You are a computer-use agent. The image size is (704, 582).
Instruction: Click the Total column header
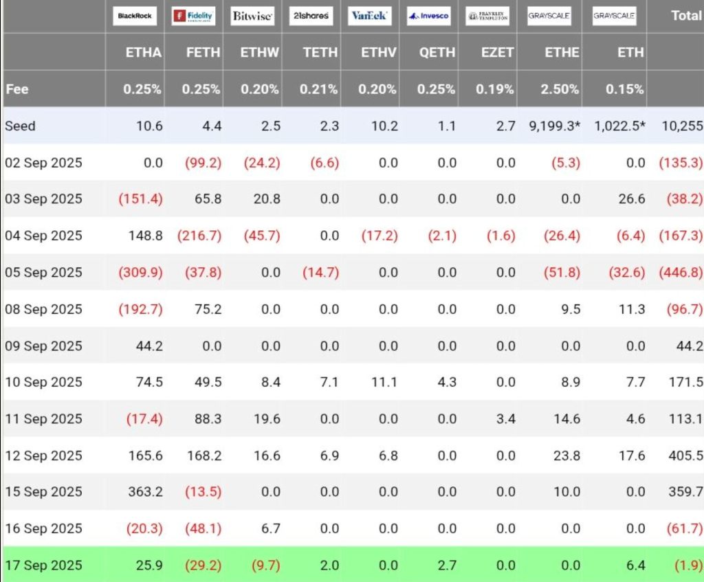click(685, 16)
